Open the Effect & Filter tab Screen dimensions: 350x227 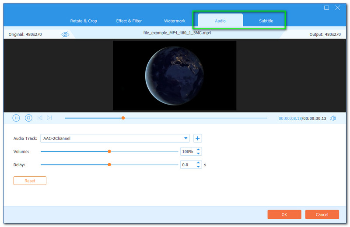(129, 21)
